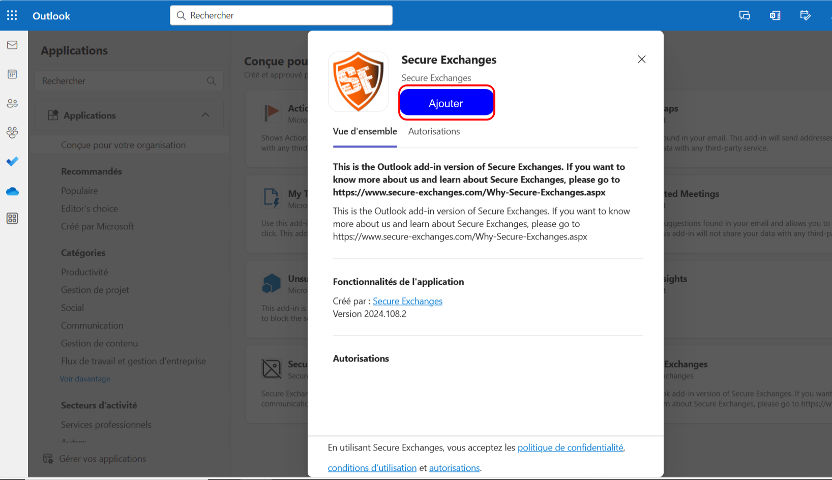832x480 pixels.
Task: Click the Gérer vos applications icon
Action: [48, 459]
